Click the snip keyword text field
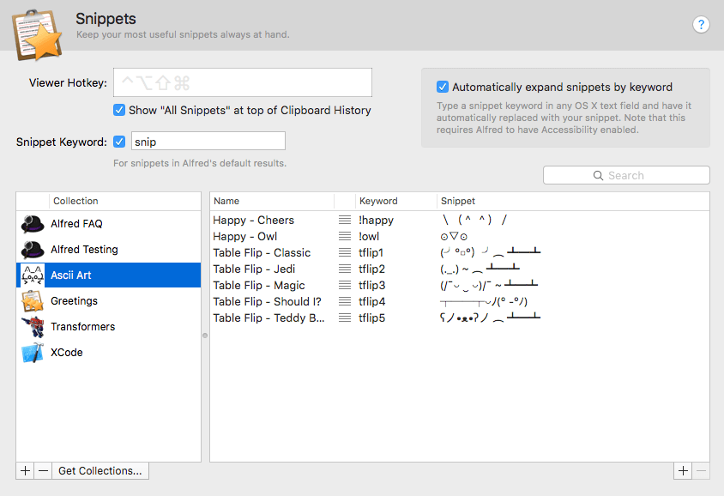724x496 pixels. click(x=208, y=141)
